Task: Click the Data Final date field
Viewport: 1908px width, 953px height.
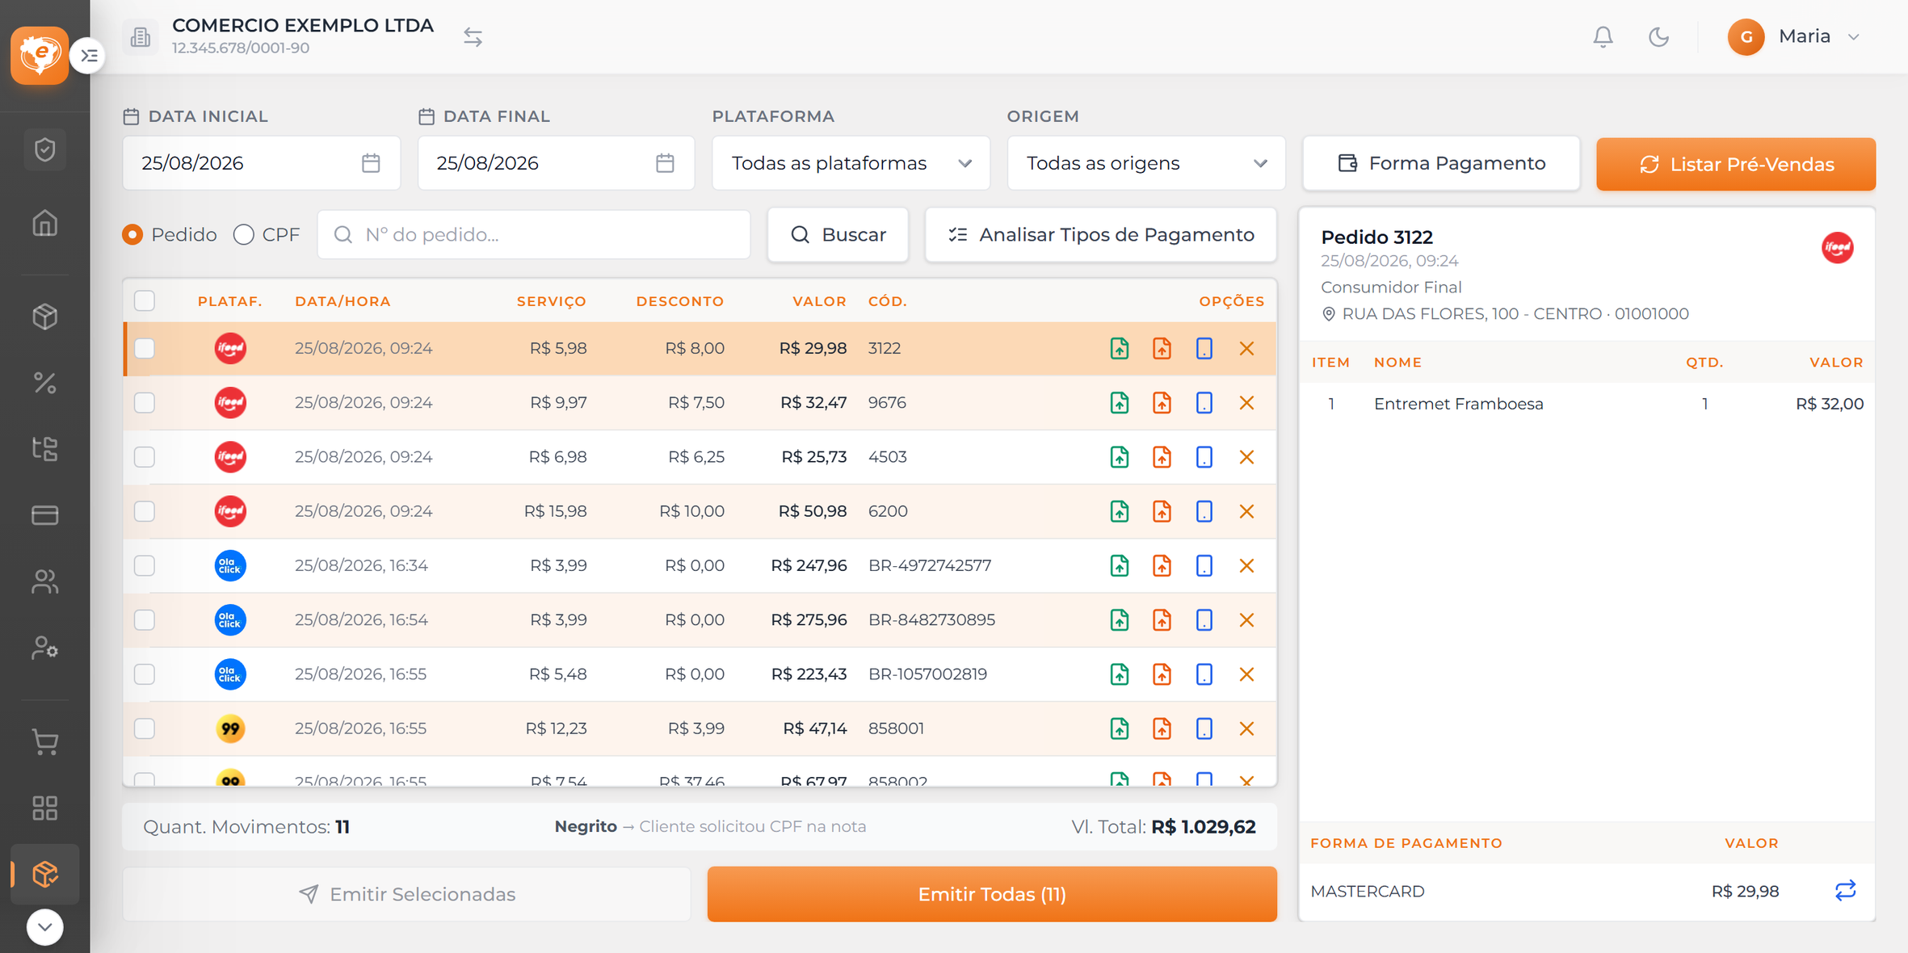Action: point(556,163)
